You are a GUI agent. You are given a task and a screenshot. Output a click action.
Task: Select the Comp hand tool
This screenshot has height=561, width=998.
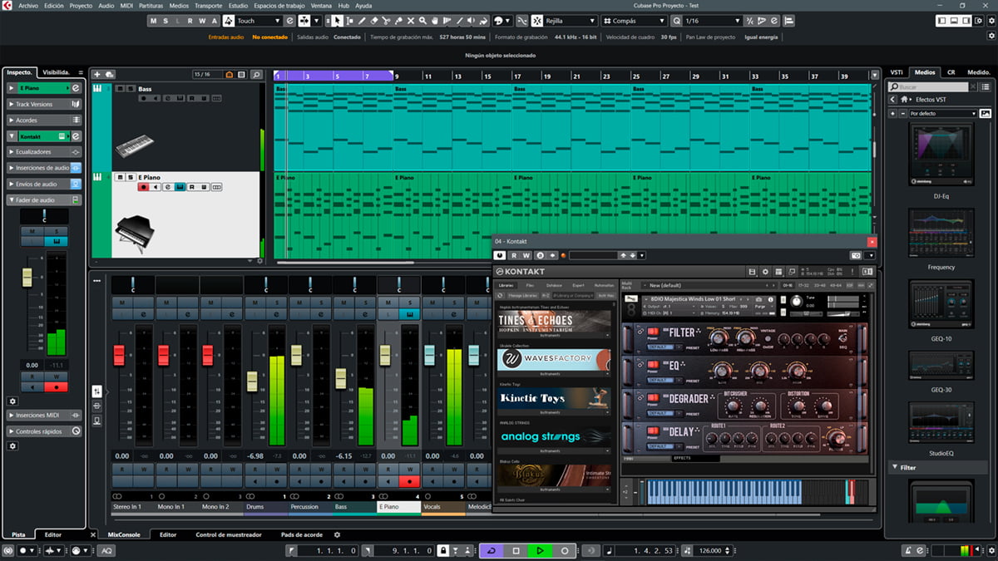tap(436, 21)
